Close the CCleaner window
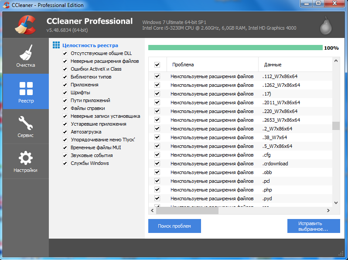Screen dimensions: 348x260 pos(334,3)
